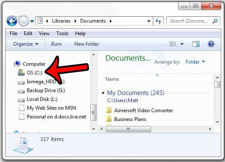Create a New folder
This screenshot has width=225, height=162.
(x=86, y=44)
